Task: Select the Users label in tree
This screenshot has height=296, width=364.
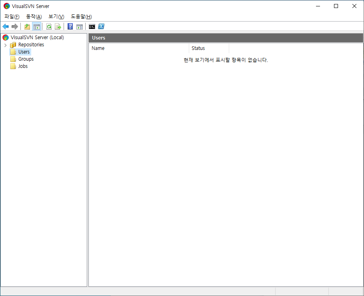Action: (24, 52)
